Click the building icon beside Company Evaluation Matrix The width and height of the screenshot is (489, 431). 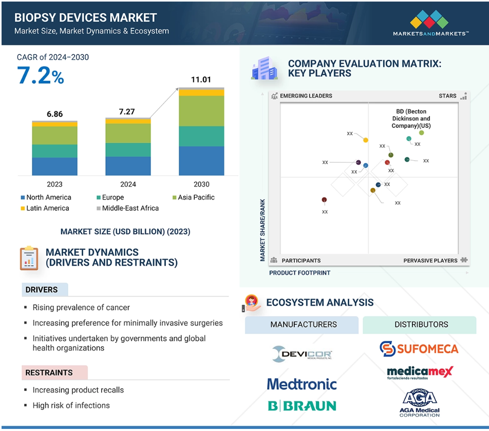265,68
